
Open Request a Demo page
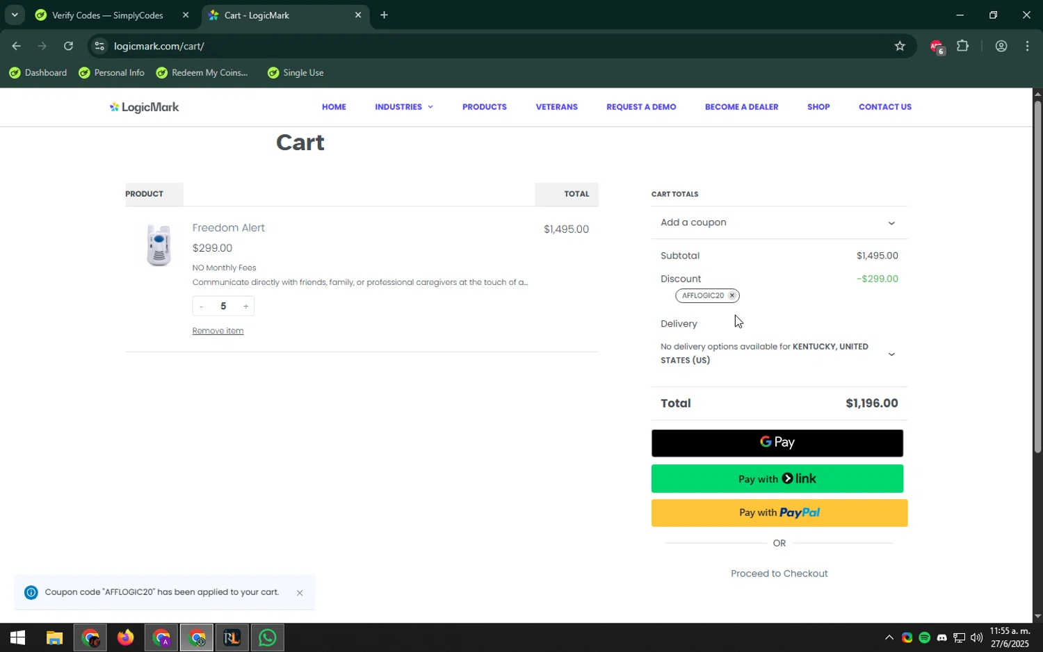[641, 107]
